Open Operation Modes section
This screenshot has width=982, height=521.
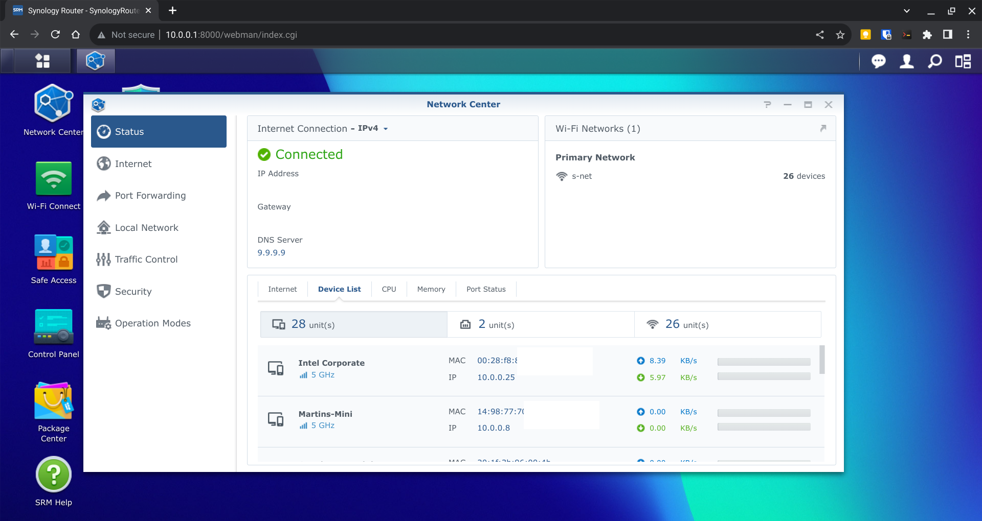[x=159, y=323]
